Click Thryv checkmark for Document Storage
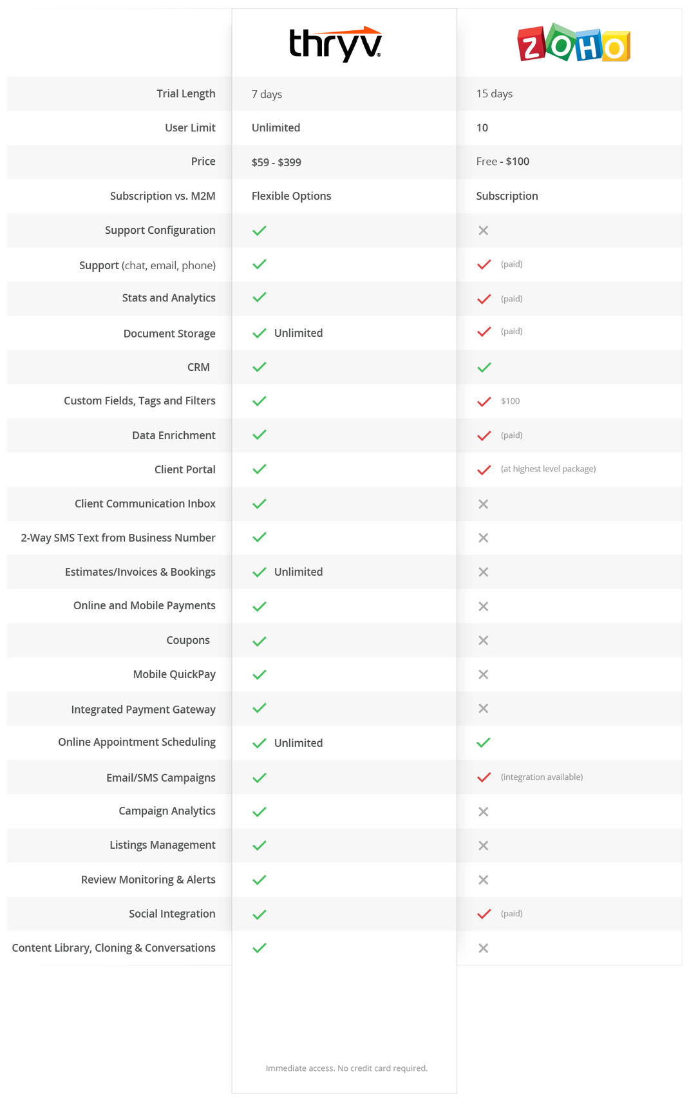This screenshot has width=689, height=1114. pos(260,333)
